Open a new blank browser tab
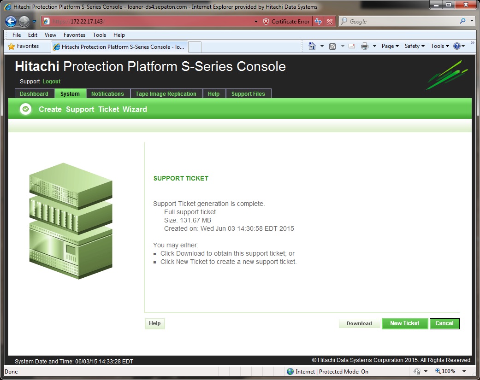Viewport: 480px width, 380px height. click(x=195, y=47)
